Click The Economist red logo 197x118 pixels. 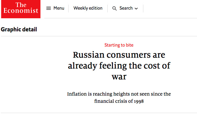tap(21, 9)
